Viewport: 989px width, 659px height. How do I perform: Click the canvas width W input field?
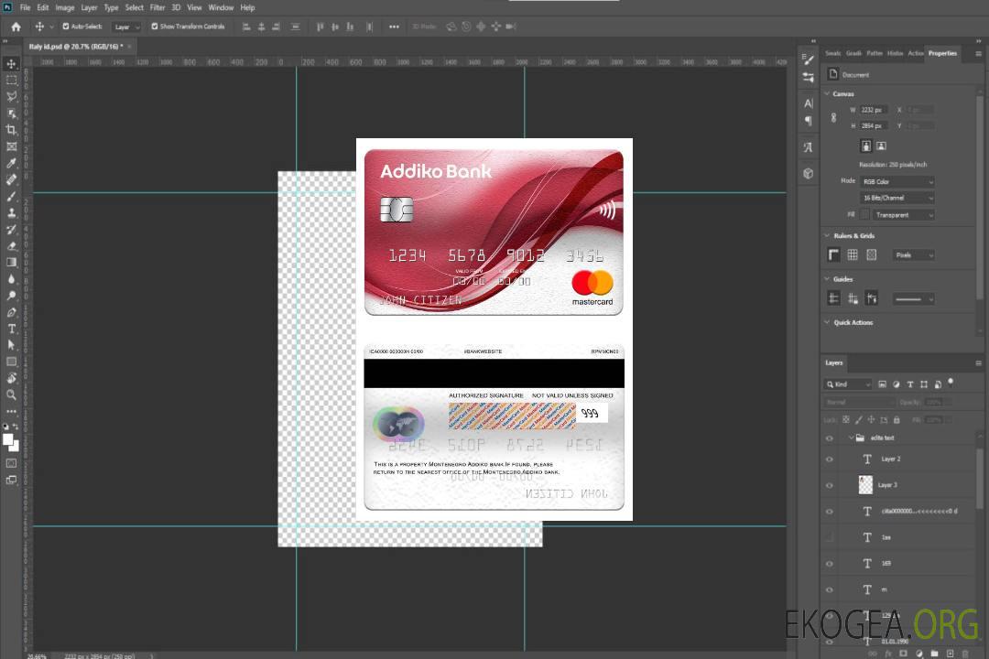click(874, 110)
